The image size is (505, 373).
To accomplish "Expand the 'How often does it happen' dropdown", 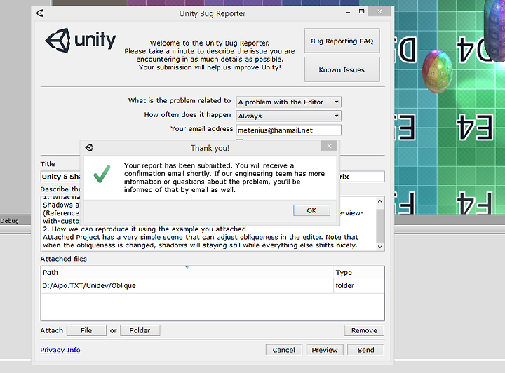I will coord(288,116).
